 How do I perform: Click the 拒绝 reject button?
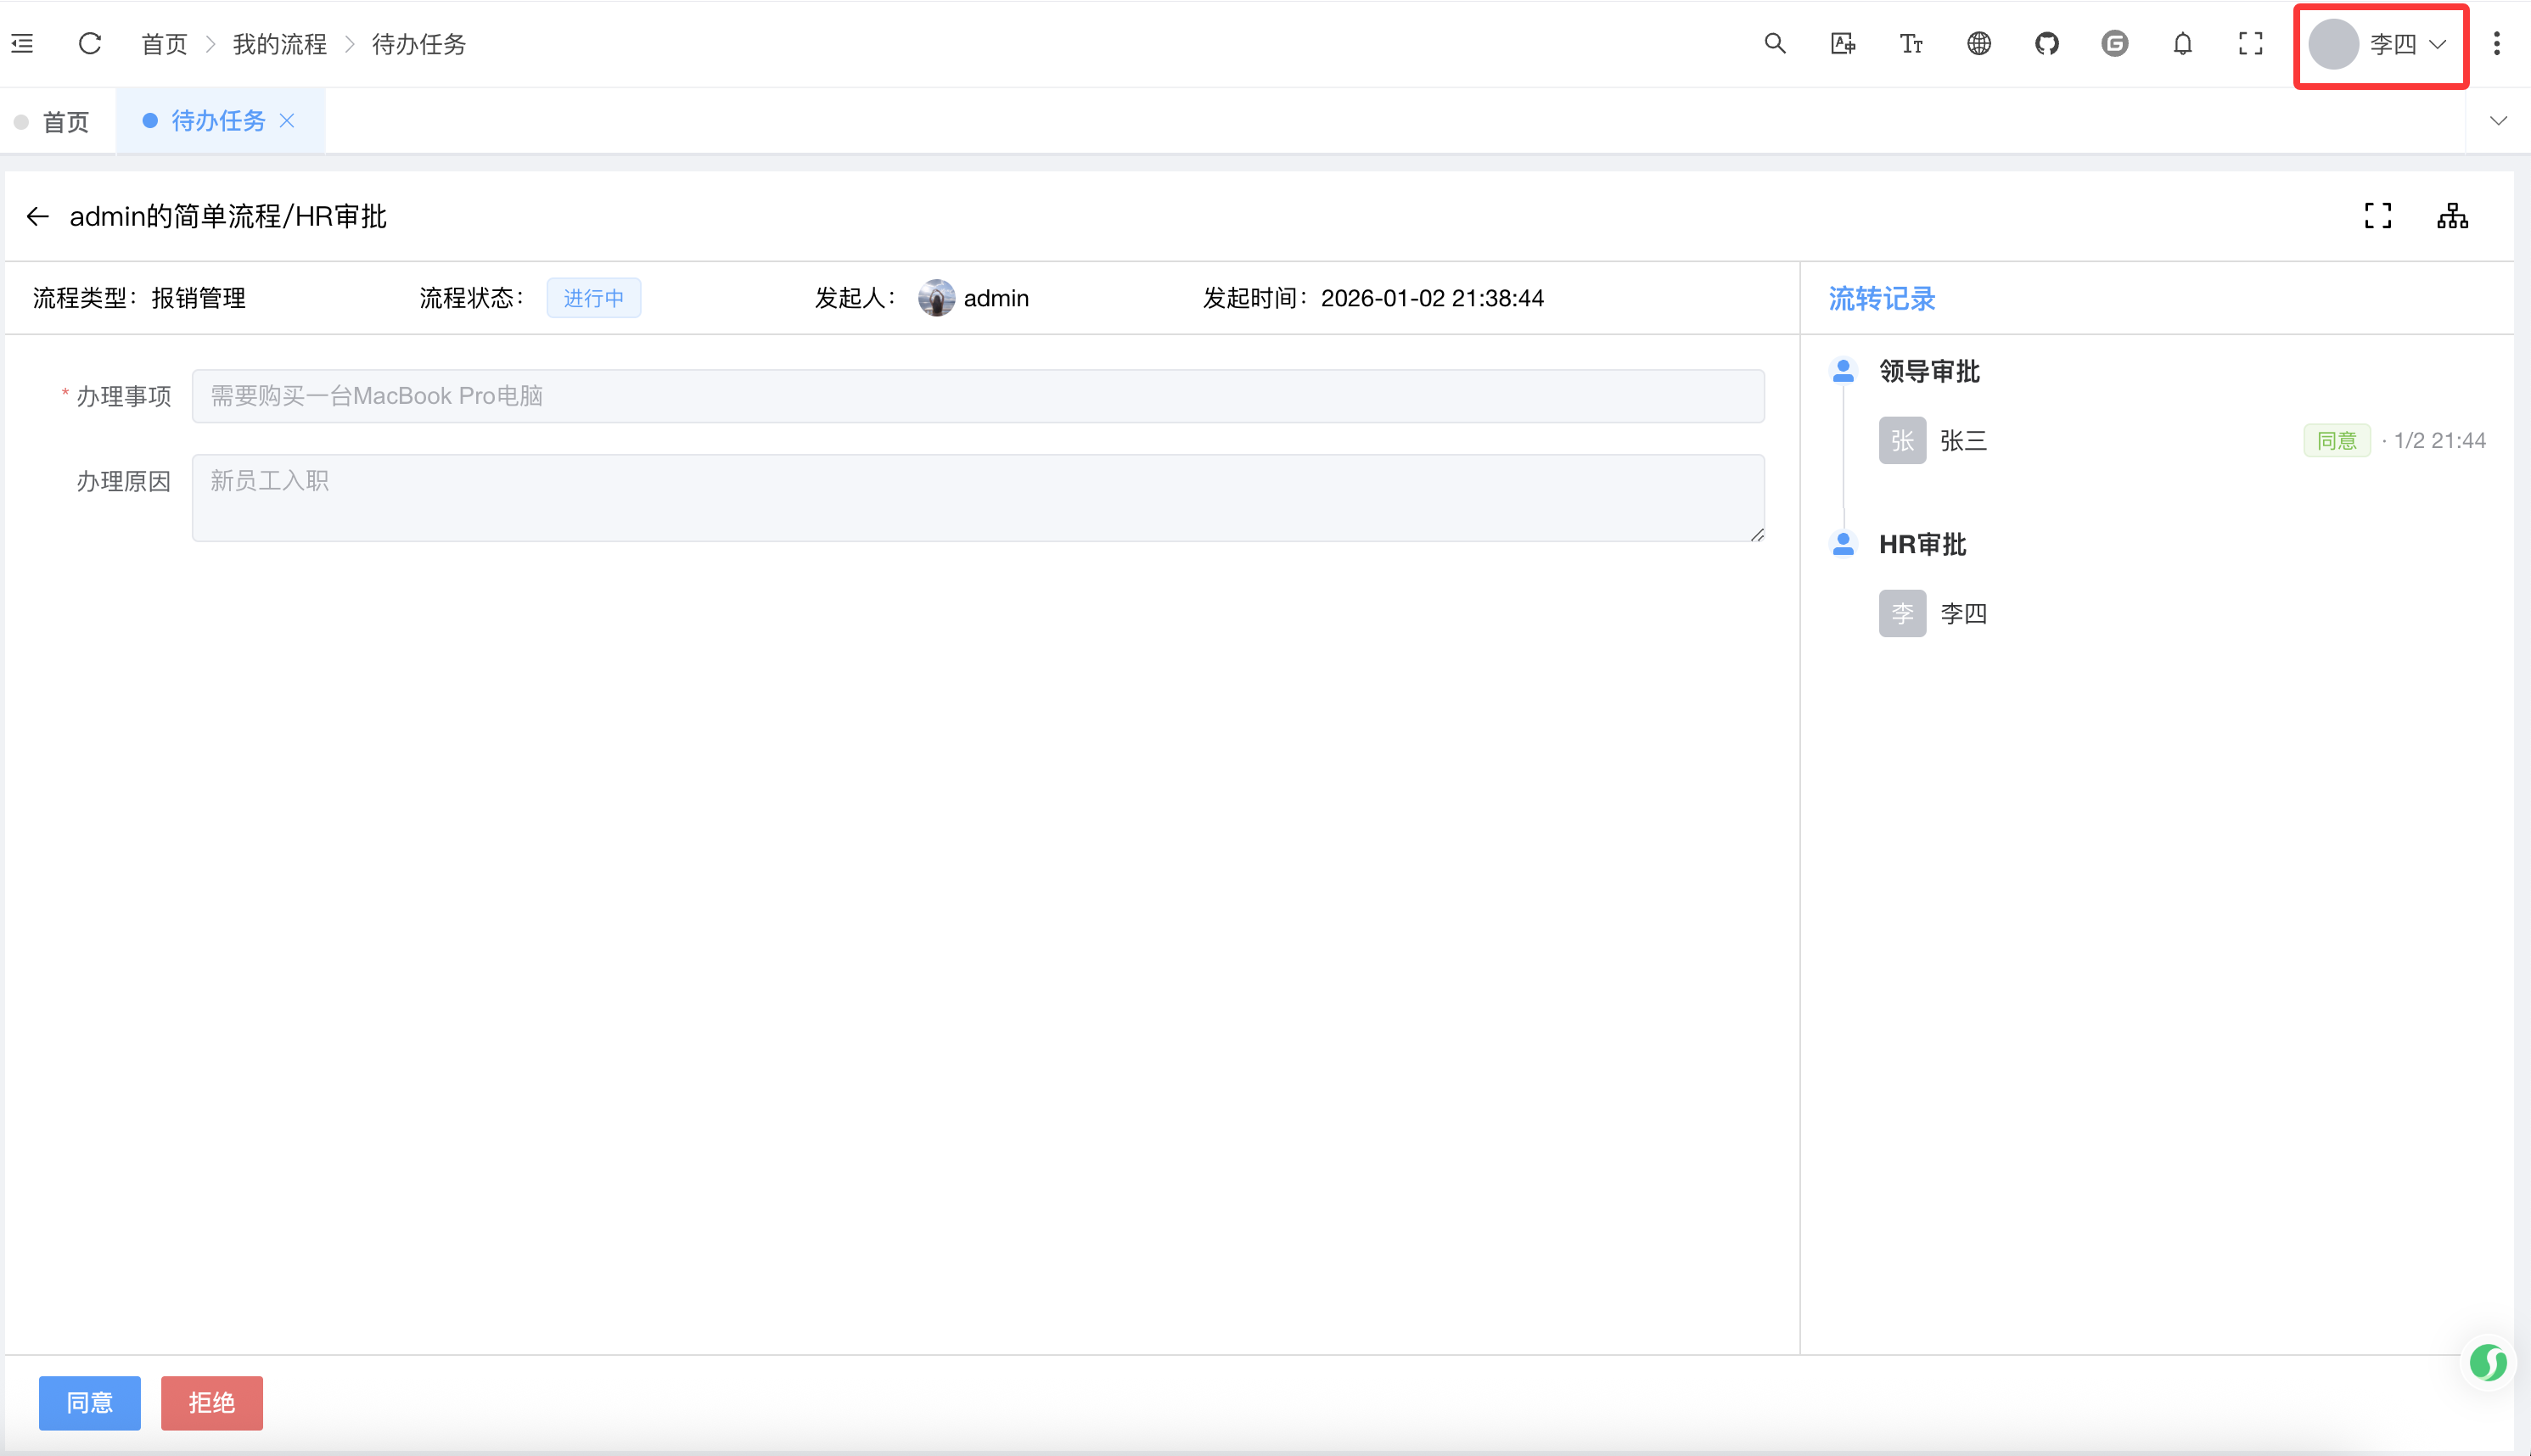(211, 1402)
